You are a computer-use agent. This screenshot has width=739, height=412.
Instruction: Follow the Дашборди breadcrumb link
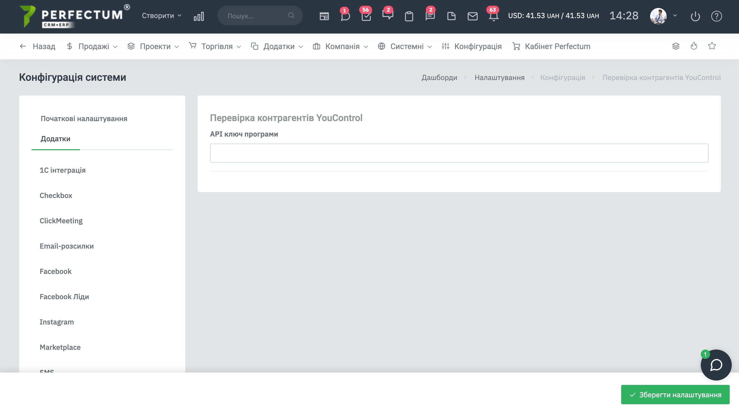tap(439, 77)
